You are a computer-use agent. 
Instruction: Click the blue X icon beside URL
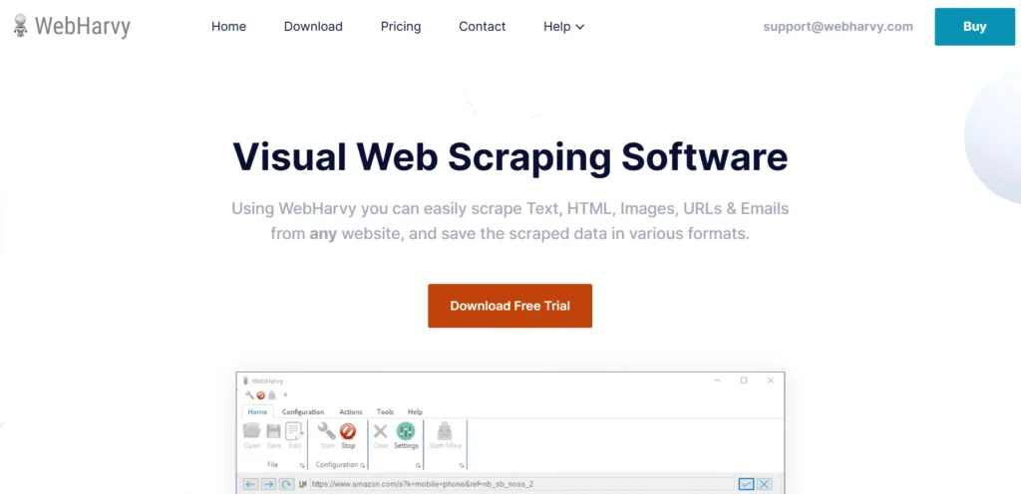(765, 484)
